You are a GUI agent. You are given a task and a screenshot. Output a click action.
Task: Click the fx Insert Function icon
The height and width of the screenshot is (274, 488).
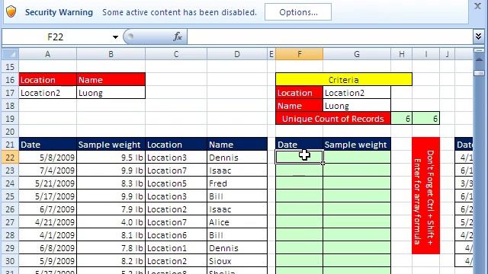click(x=178, y=37)
